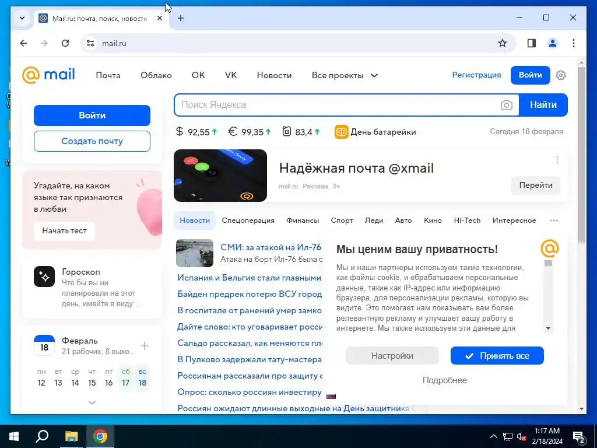
Task: Click Chrome icon in taskbar
Action: click(x=100, y=436)
